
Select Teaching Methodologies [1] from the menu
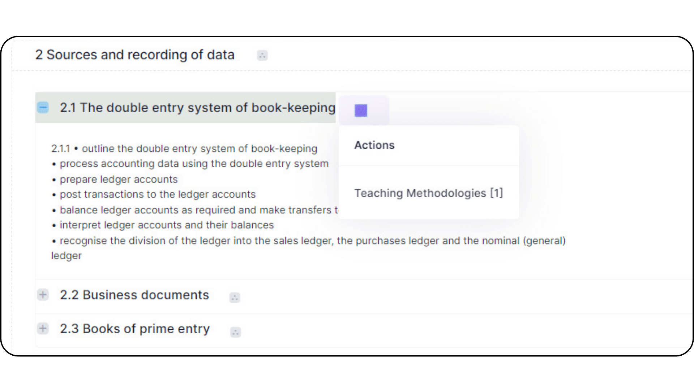[428, 193]
